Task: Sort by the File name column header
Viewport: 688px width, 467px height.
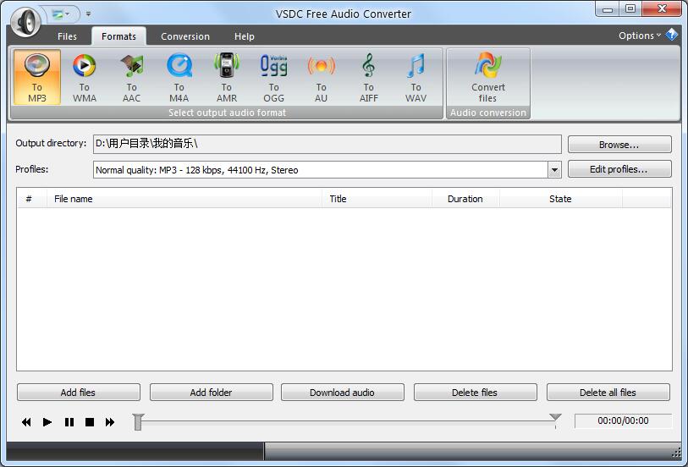Action: click(184, 199)
